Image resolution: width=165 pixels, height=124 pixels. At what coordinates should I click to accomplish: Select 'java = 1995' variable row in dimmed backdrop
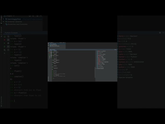coord(125,52)
